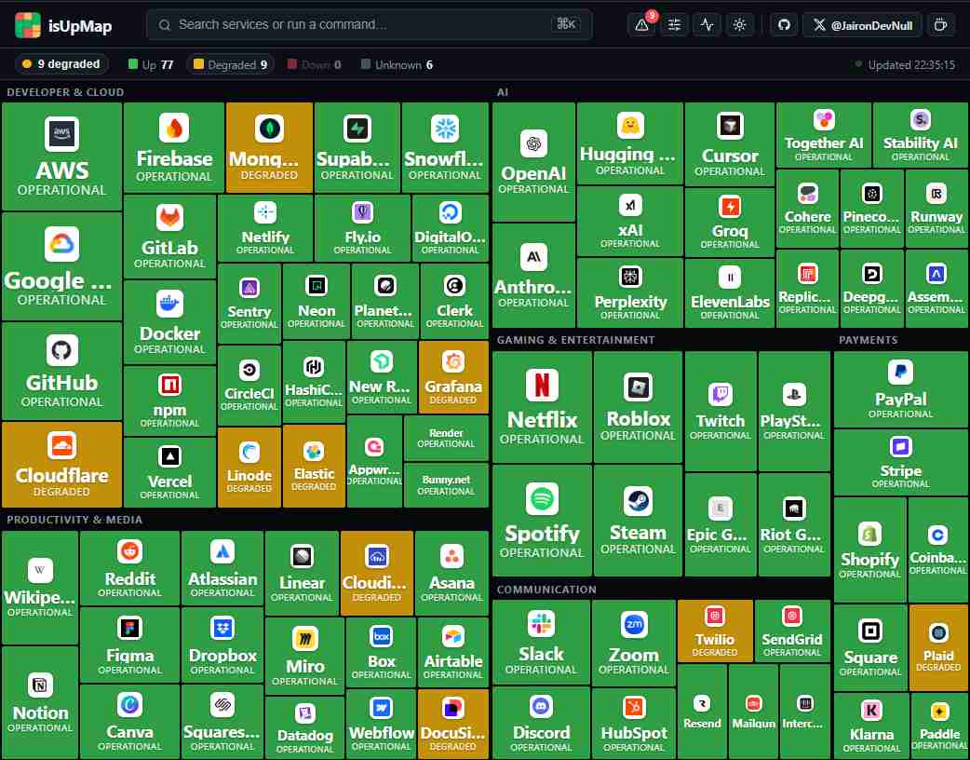Select the Google Cloud tile
970x760 pixels.
pyautogui.click(x=61, y=266)
